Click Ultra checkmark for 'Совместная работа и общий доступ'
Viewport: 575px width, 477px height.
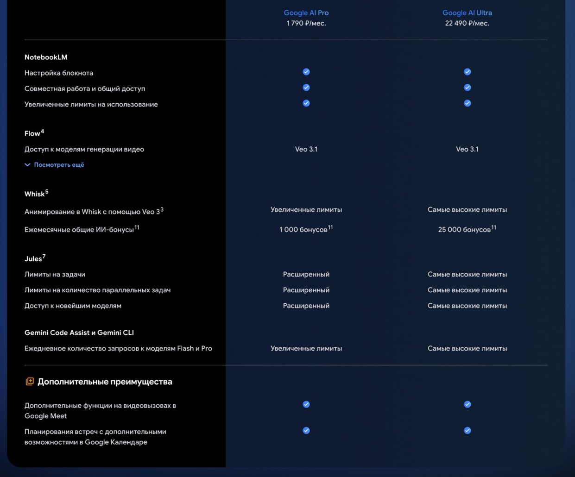coord(468,88)
